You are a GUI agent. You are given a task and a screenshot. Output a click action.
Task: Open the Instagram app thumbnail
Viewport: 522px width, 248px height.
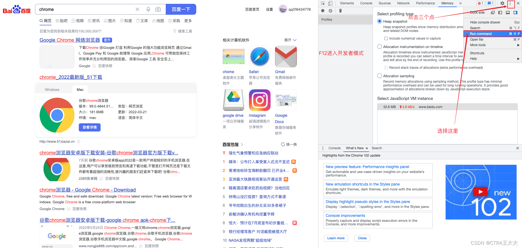(260, 100)
